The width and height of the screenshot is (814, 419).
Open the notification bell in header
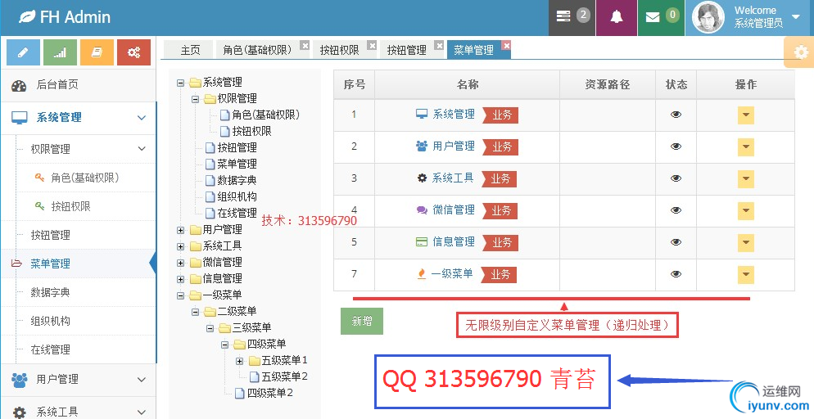616,17
